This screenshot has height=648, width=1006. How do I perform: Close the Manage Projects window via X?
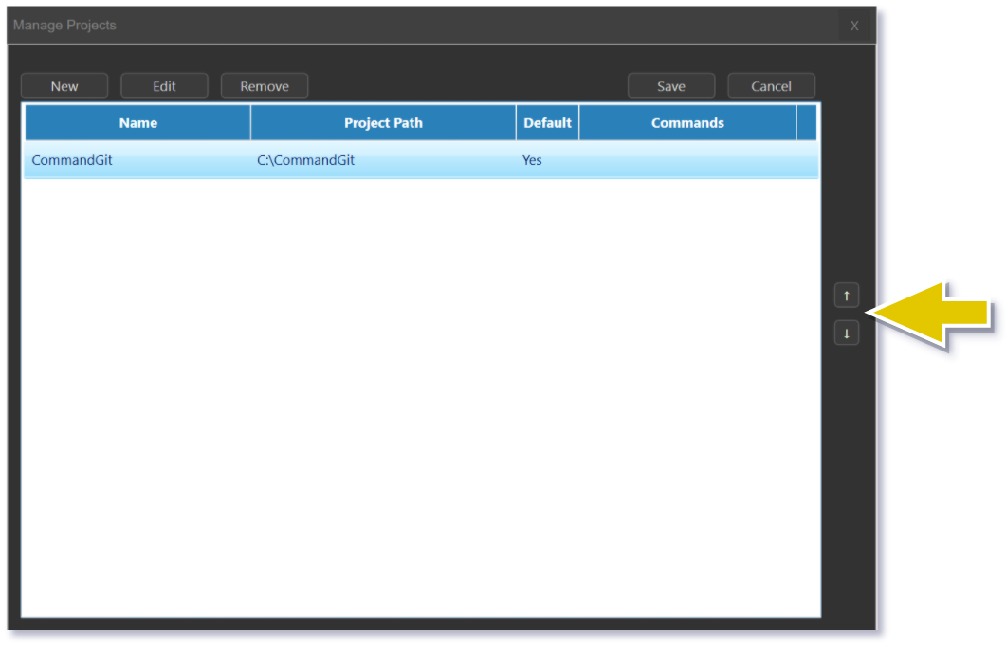coord(854,26)
